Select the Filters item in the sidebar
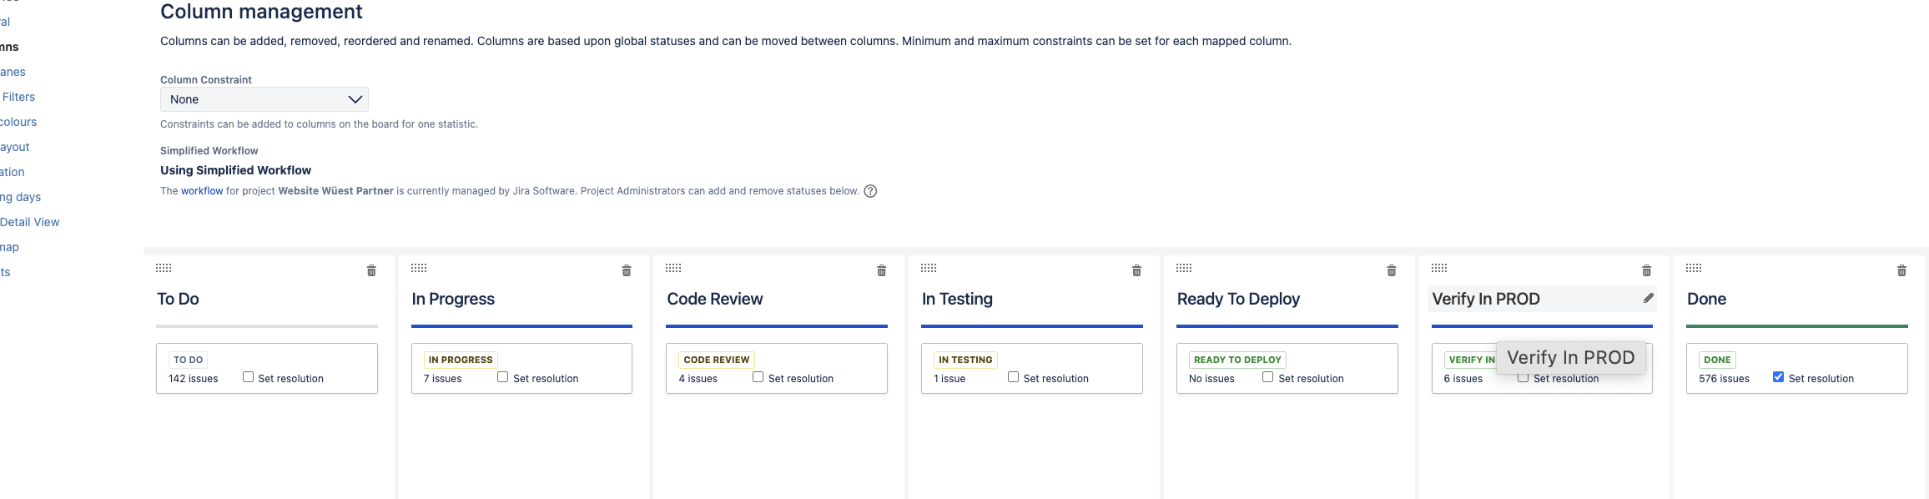 [18, 97]
